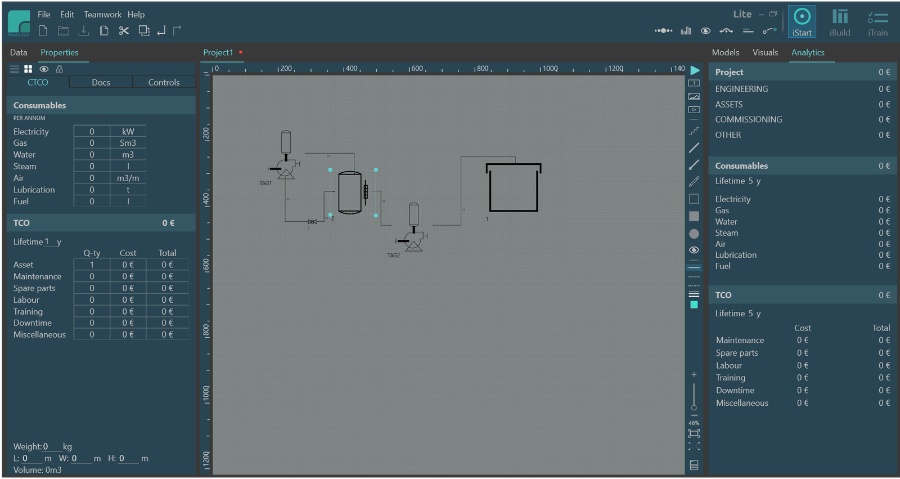Open the Visuals tab
Image resolution: width=900 pixels, height=479 pixels.
point(765,52)
